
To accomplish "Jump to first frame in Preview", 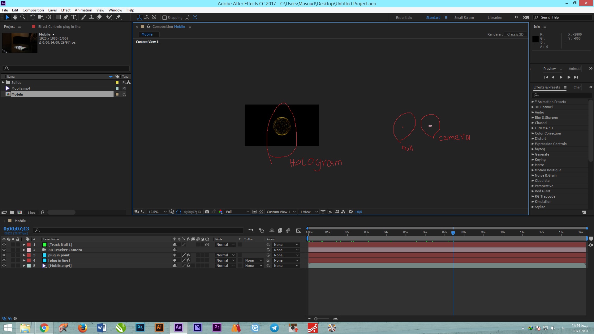I will tap(546, 77).
